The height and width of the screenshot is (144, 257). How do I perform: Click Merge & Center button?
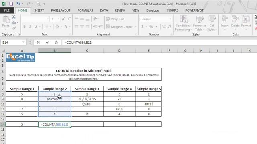coord(119,27)
